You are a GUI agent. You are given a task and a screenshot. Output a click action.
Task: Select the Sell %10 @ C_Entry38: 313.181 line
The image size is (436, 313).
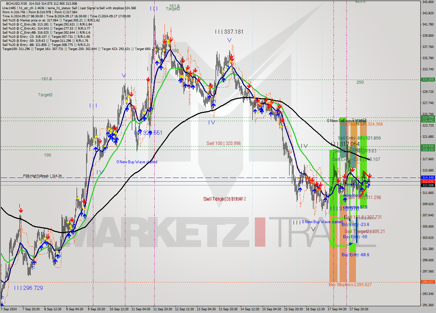pos(47,24)
